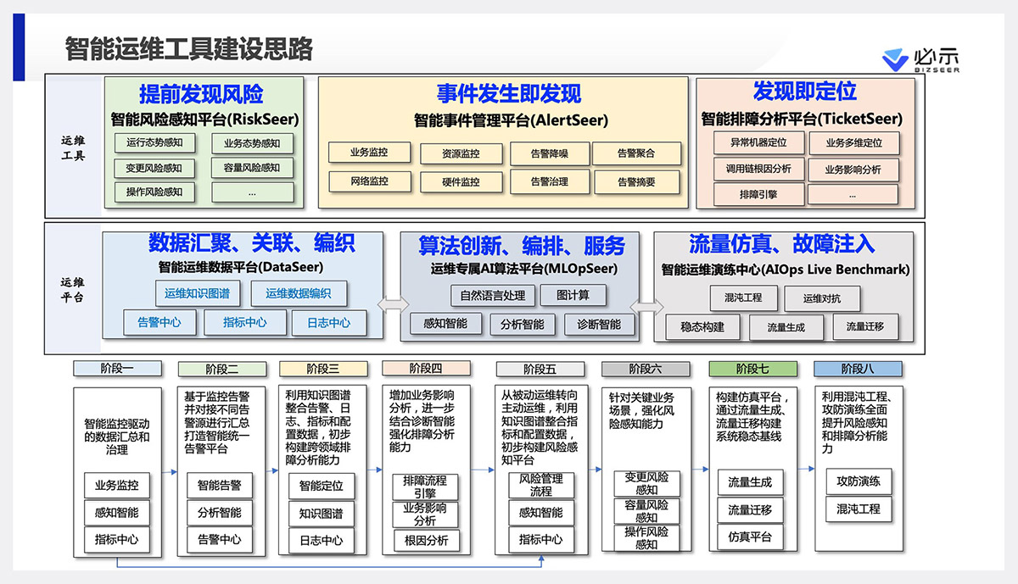Select the 资源监控 box

(461, 154)
